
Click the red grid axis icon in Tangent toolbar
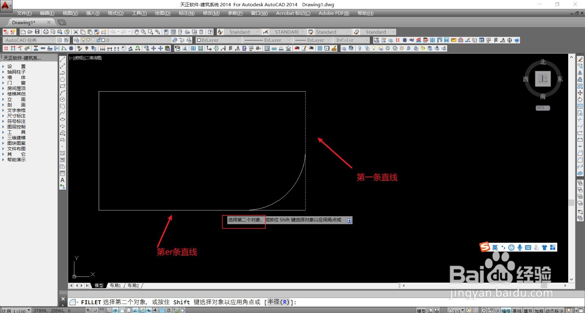[397, 40]
